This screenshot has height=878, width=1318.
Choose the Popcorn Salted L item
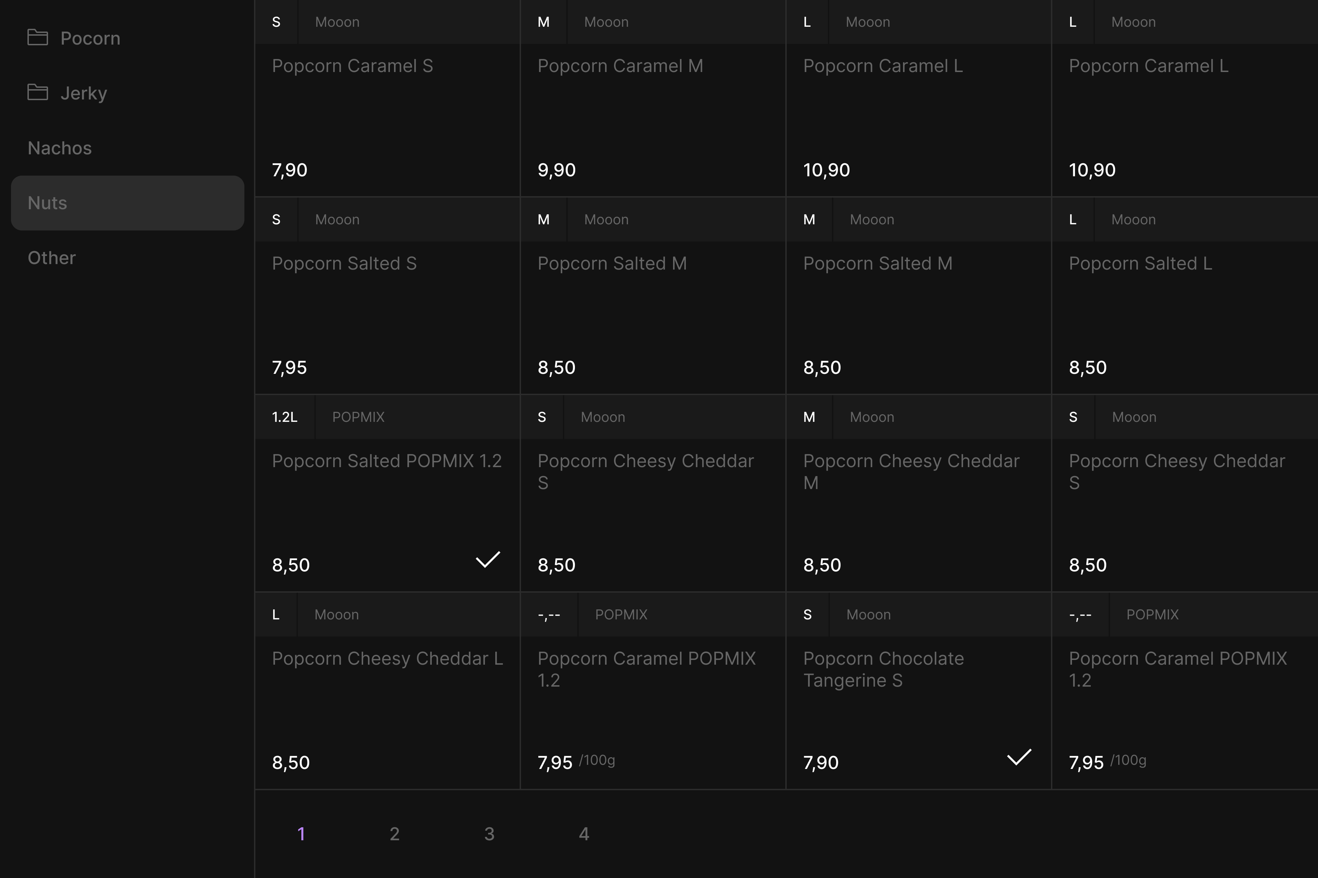1183,308
